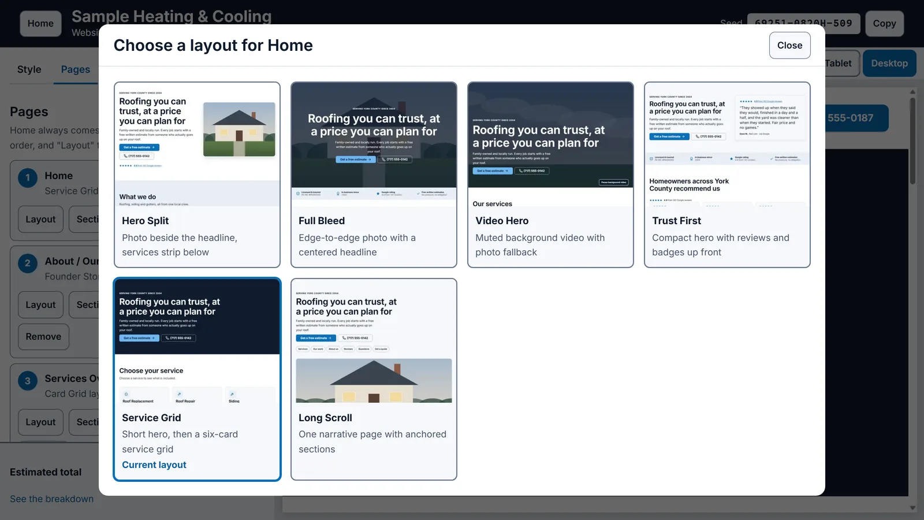Open Layout for the Services page

point(40,422)
